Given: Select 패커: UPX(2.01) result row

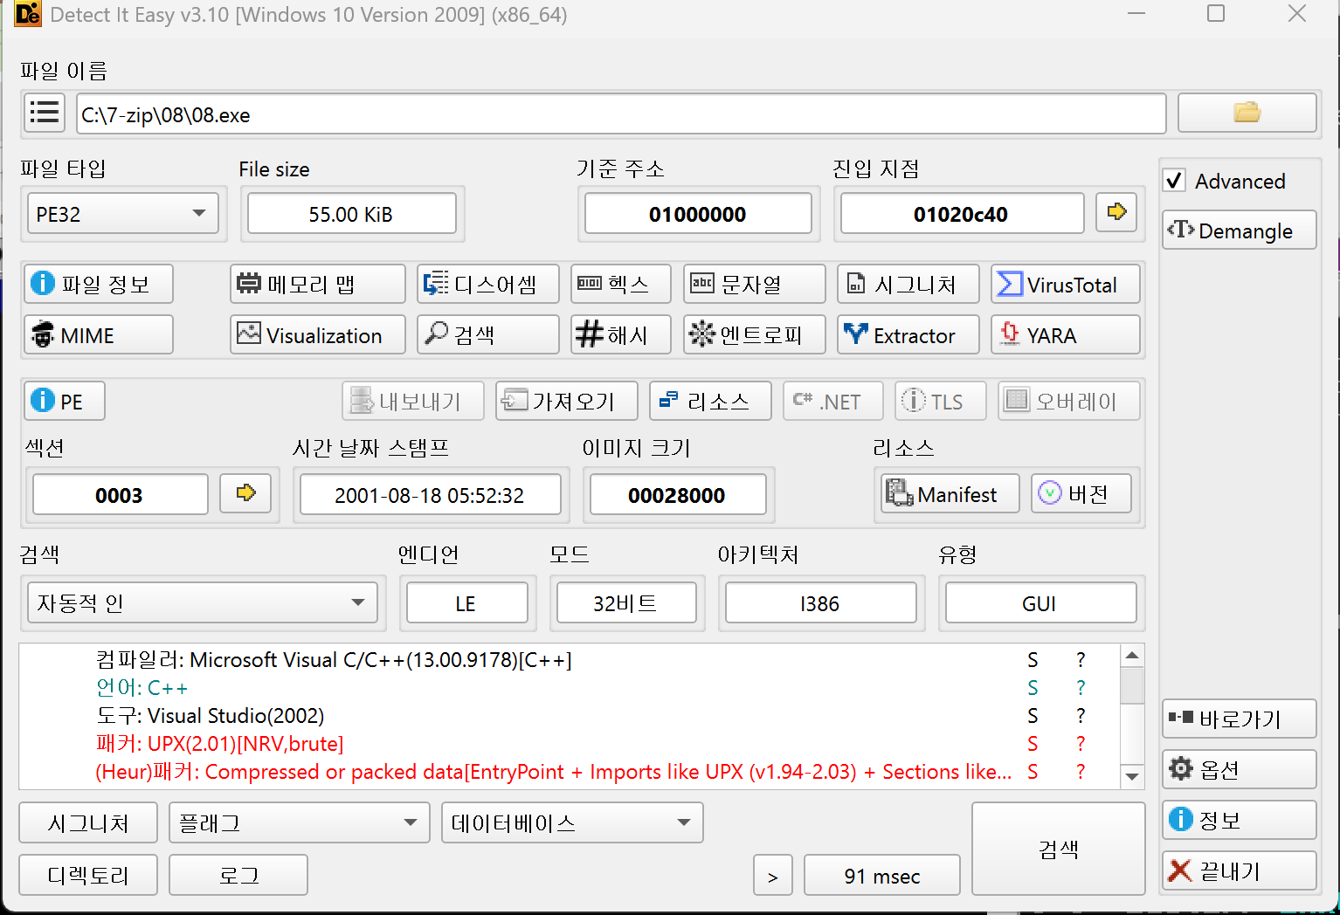Looking at the screenshot, I should point(568,744).
